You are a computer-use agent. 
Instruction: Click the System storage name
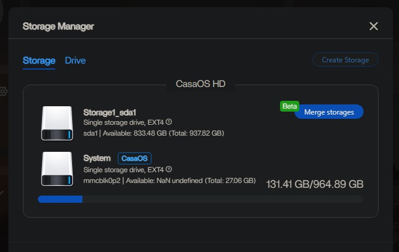[97, 158]
